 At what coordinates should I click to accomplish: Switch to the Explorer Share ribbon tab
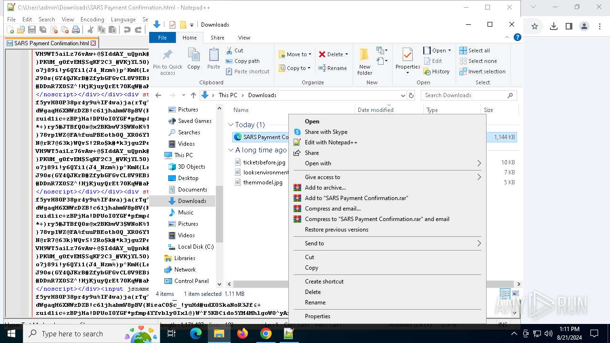click(217, 38)
